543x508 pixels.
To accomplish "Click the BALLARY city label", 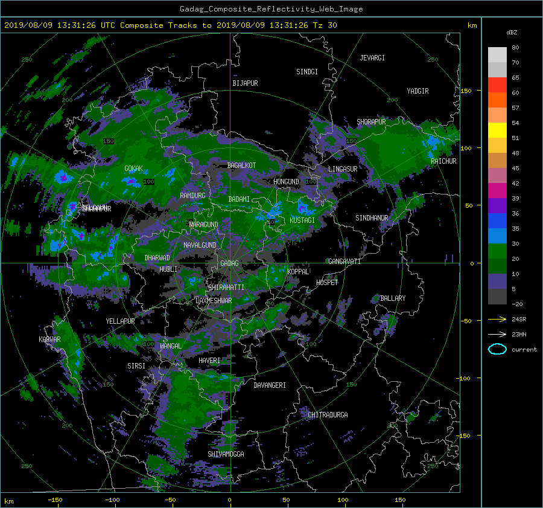I will tap(393, 298).
